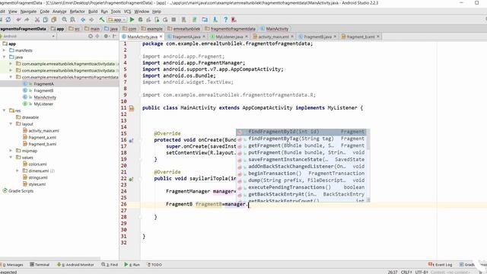Image resolution: width=487 pixels, height=274 pixels.
Task: Click the Stop red square icon
Action: [x=173, y=20]
